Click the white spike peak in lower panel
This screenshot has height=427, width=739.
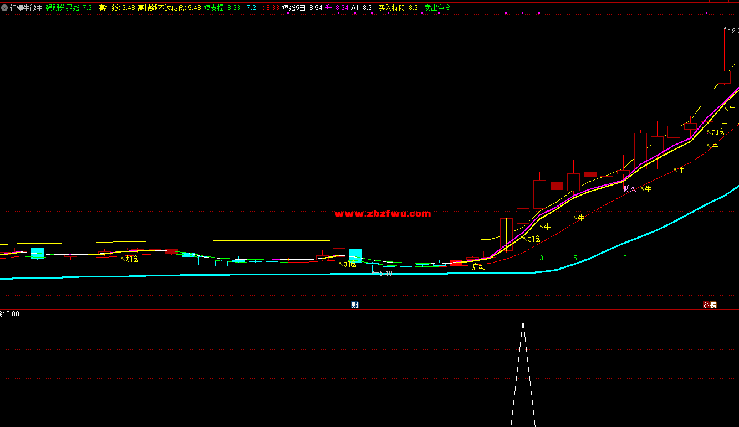[x=523, y=322]
